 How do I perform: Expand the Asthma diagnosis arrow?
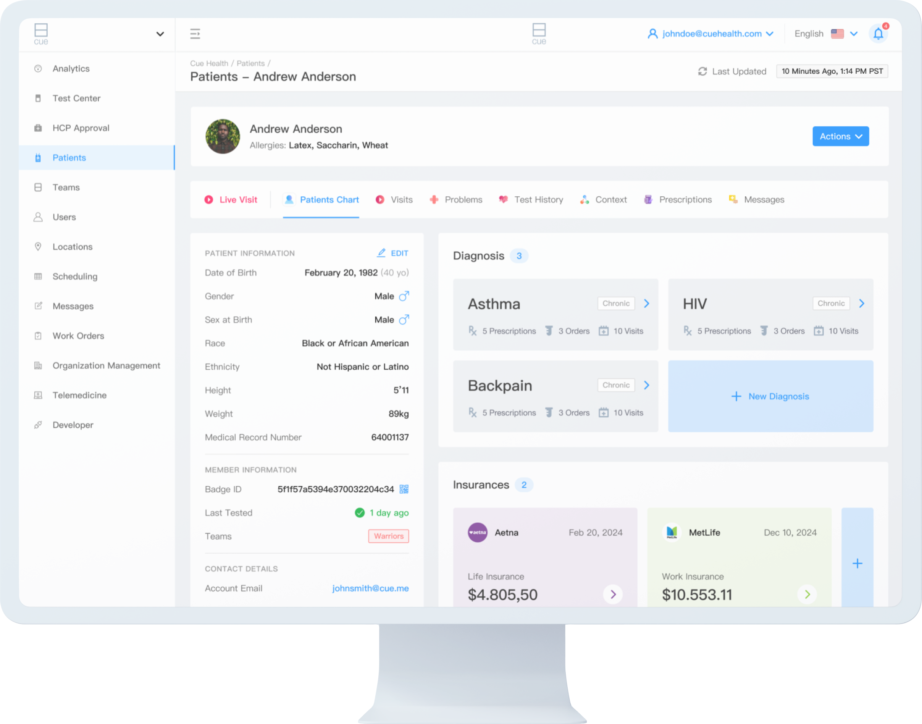pos(647,304)
